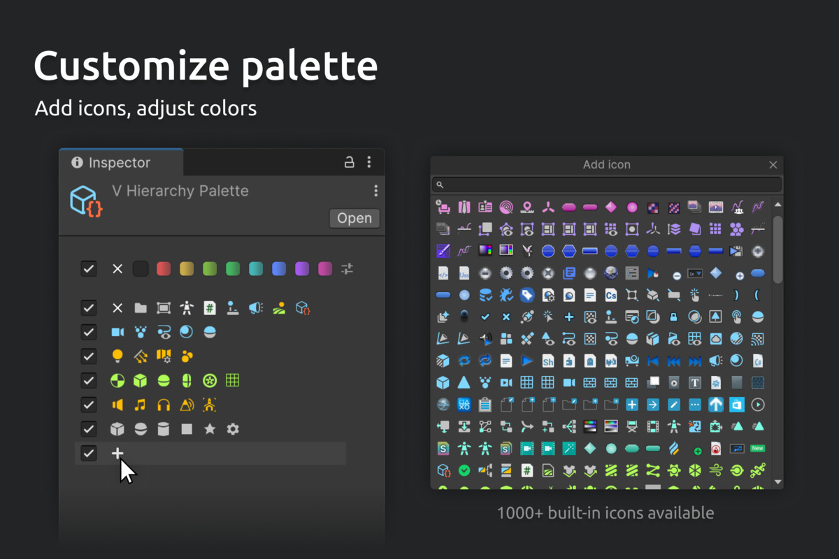This screenshot has width=839, height=559.
Task: Toggle checkbox for the green icons row
Action: pyautogui.click(x=88, y=381)
